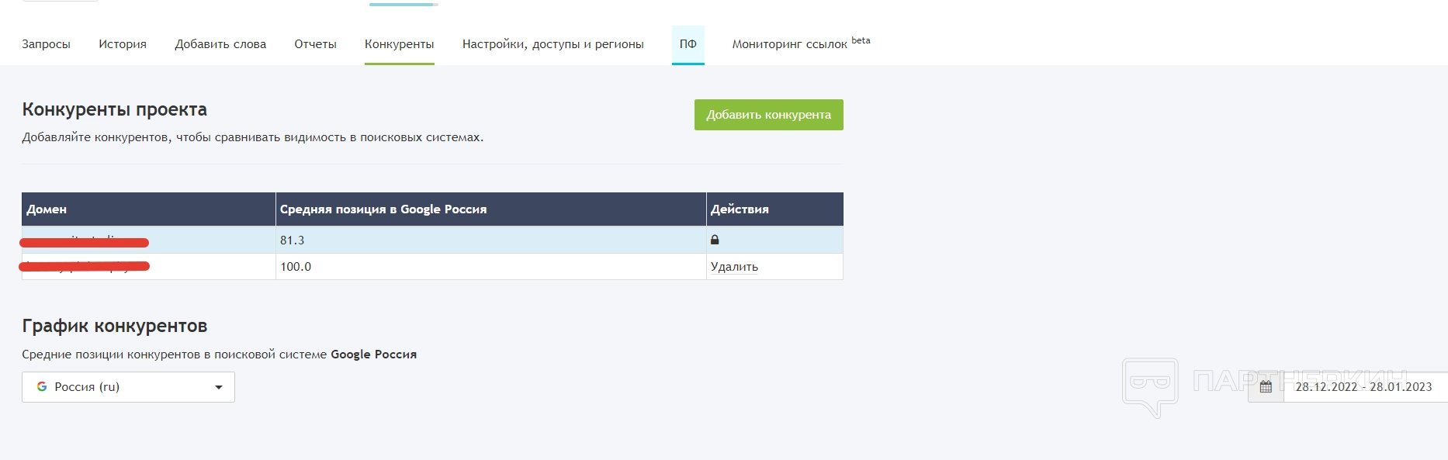This screenshot has height=460, width=1448.
Task: Open the Запросы tab
Action: pos(46,44)
